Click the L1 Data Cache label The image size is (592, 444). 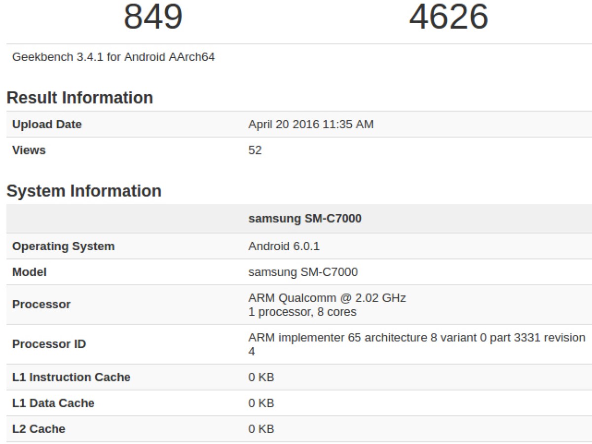(x=53, y=403)
